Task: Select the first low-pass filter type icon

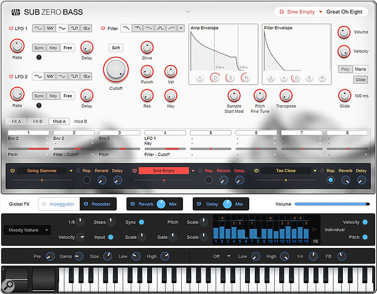Action: coord(126,29)
